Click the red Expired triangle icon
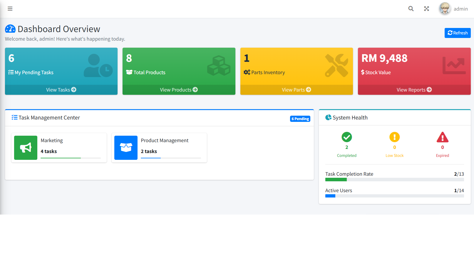 click(x=442, y=137)
